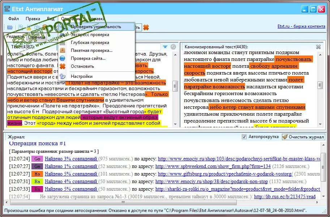The image size is (330, 217).
Task: Click the gear icon beside Настройки
Action: 63,76
